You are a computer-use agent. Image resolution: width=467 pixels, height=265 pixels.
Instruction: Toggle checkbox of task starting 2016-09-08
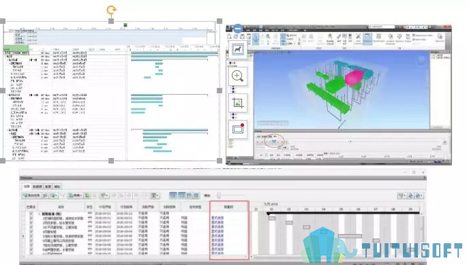coord(31,245)
